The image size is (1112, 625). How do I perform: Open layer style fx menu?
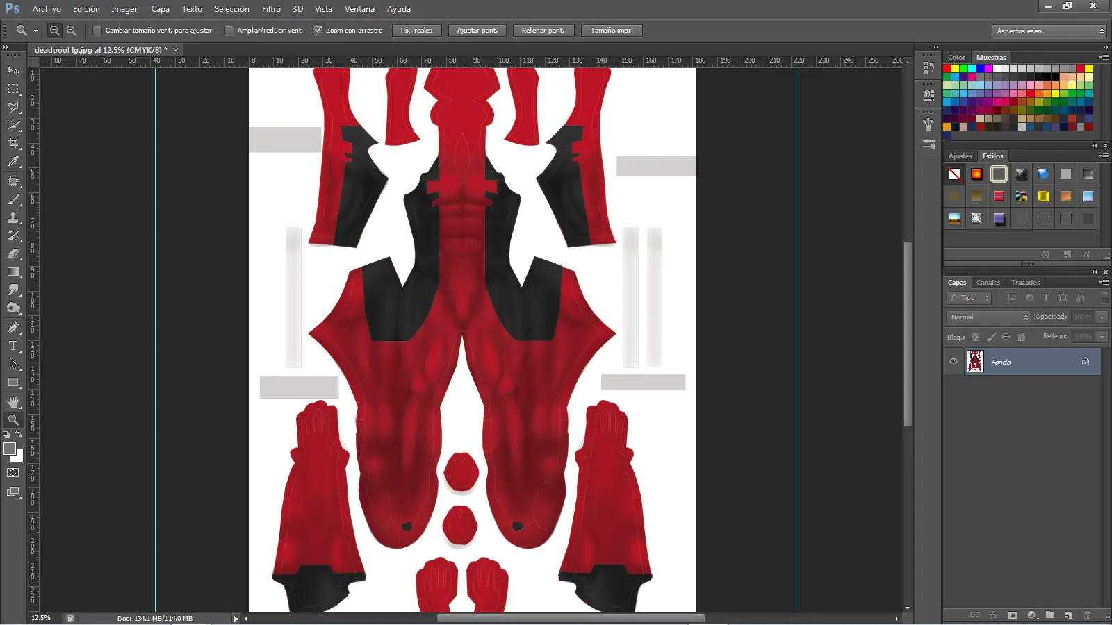(994, 615)
